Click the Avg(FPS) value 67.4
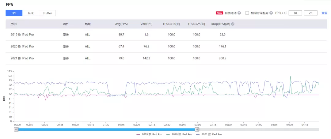 click(x=121, y=47)
